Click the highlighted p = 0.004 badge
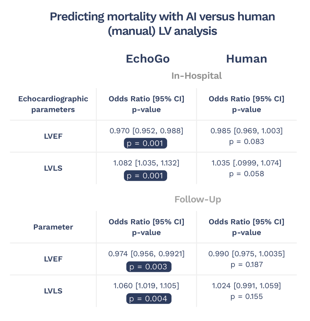This screenshot has width=310, height=321. [149, 299]
